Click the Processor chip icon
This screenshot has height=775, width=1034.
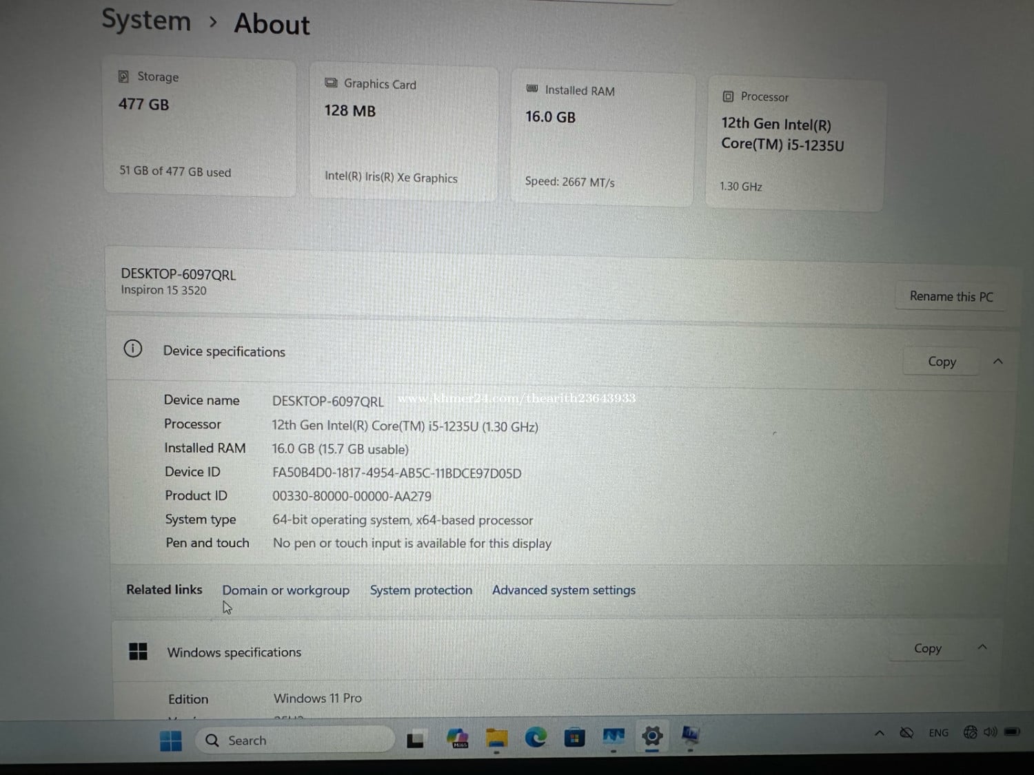(x=728, y=96)
